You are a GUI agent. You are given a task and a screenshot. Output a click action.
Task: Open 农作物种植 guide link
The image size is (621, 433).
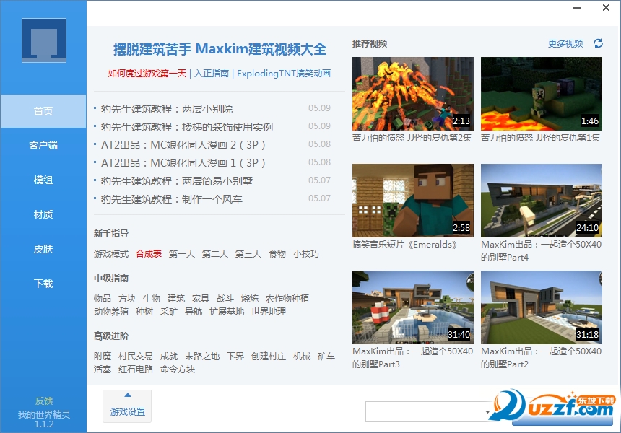point(287,299)
